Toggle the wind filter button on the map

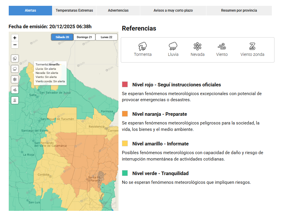tap(15, 90)
